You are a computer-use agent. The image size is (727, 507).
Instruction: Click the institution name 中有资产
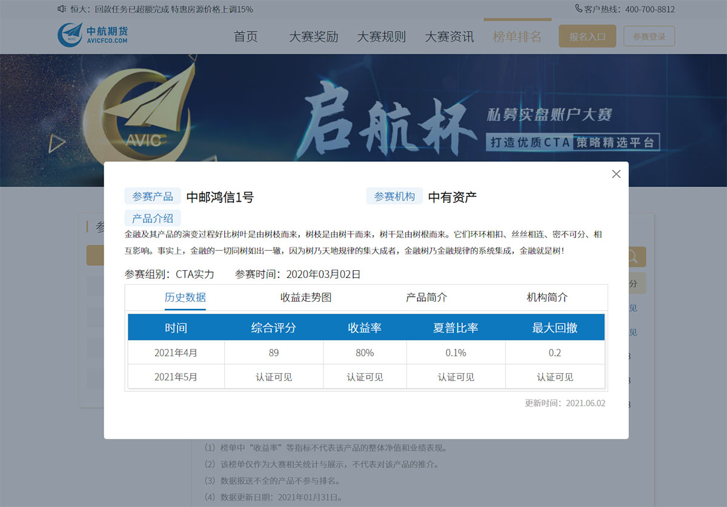click(453, 197)
